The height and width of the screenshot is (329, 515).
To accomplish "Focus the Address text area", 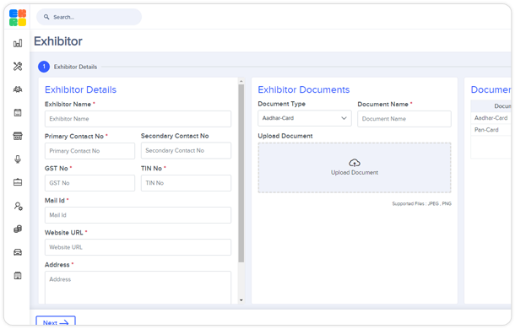I will (x=138, y=288).
